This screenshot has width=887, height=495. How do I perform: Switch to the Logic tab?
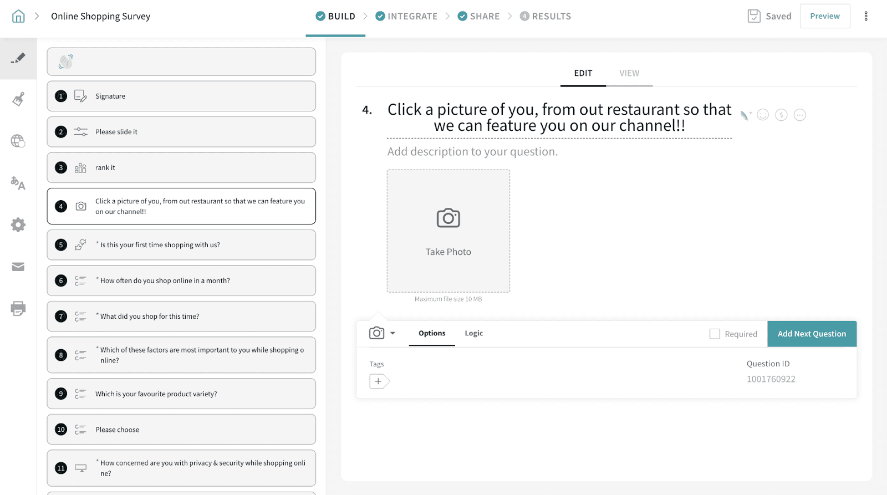point(473,333)
